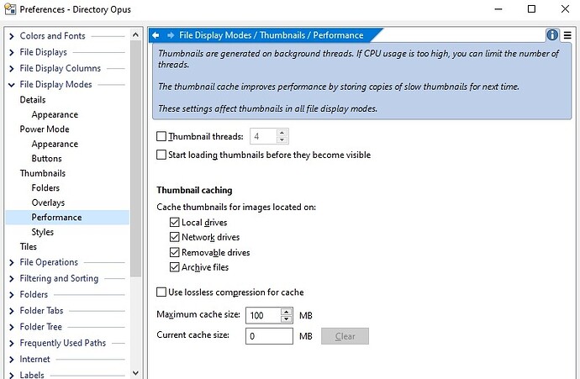Enable the Thumbnail threads checkbox
The width and height of the screenshot is (580, 379).
coord(161,136)
